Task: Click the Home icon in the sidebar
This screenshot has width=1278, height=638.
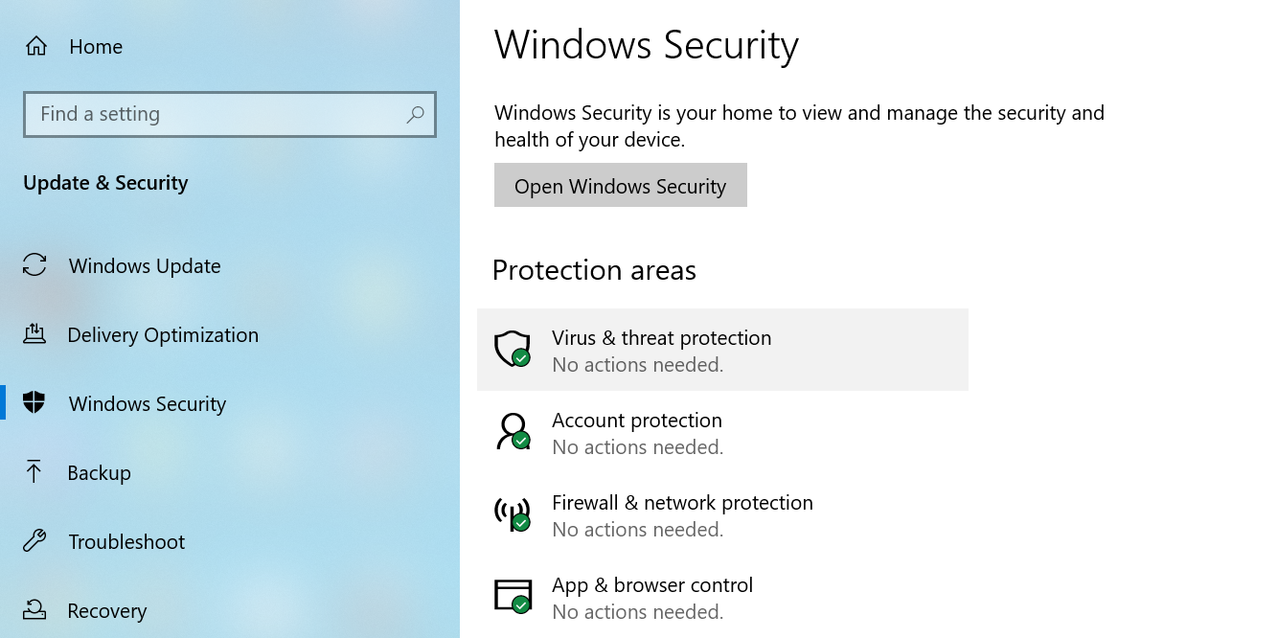Action: click(x=34, y=45)
